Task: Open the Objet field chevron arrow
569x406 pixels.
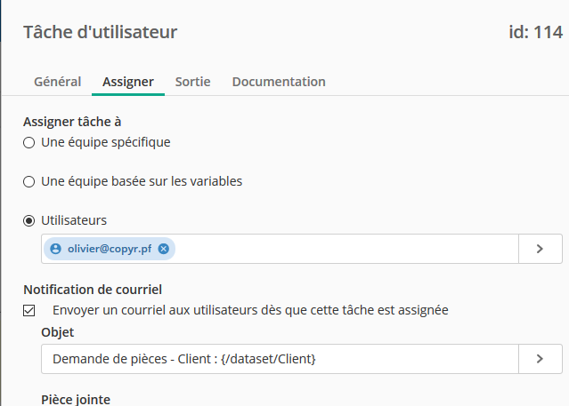Action: [540, 359]
